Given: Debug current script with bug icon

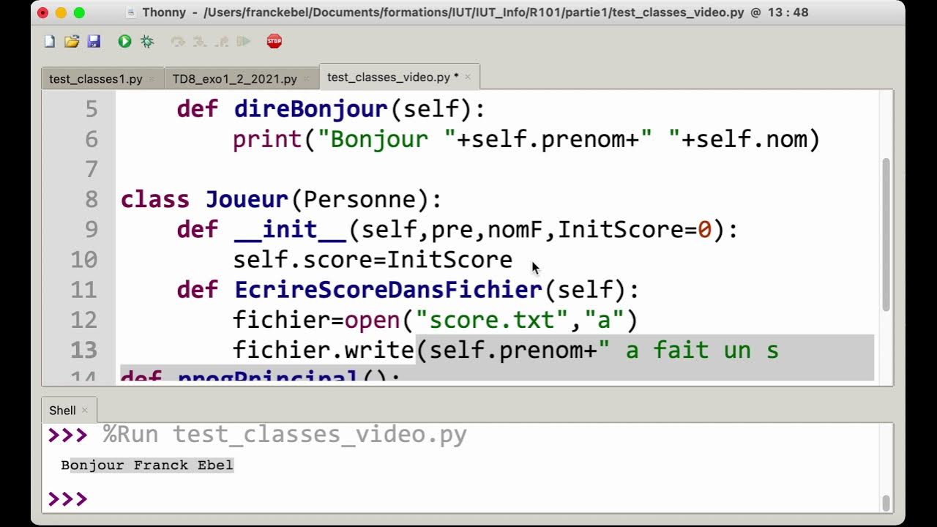Looking at the screenshot, I should [147, 42].
